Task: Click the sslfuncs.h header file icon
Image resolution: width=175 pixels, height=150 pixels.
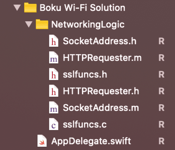Action: pos(54,74)
